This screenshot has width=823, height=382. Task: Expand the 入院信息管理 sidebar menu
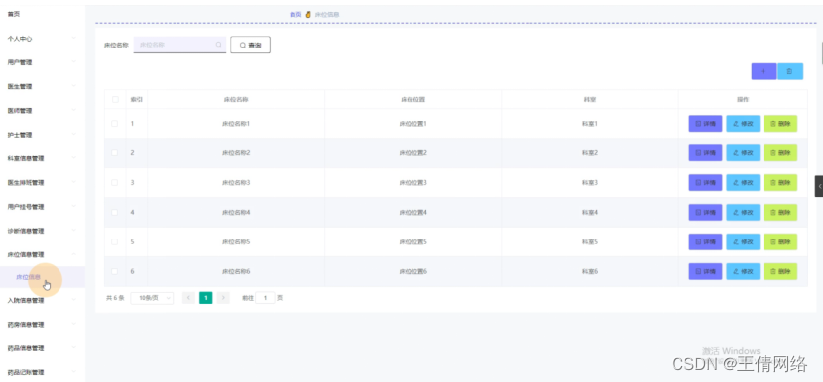tap(42, 300)
